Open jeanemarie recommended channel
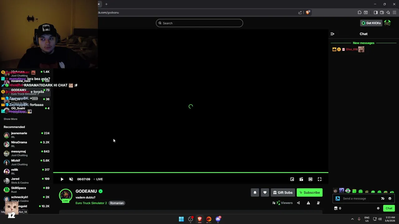The height and width of the screenshot is (224, 399). pos(26,135)
